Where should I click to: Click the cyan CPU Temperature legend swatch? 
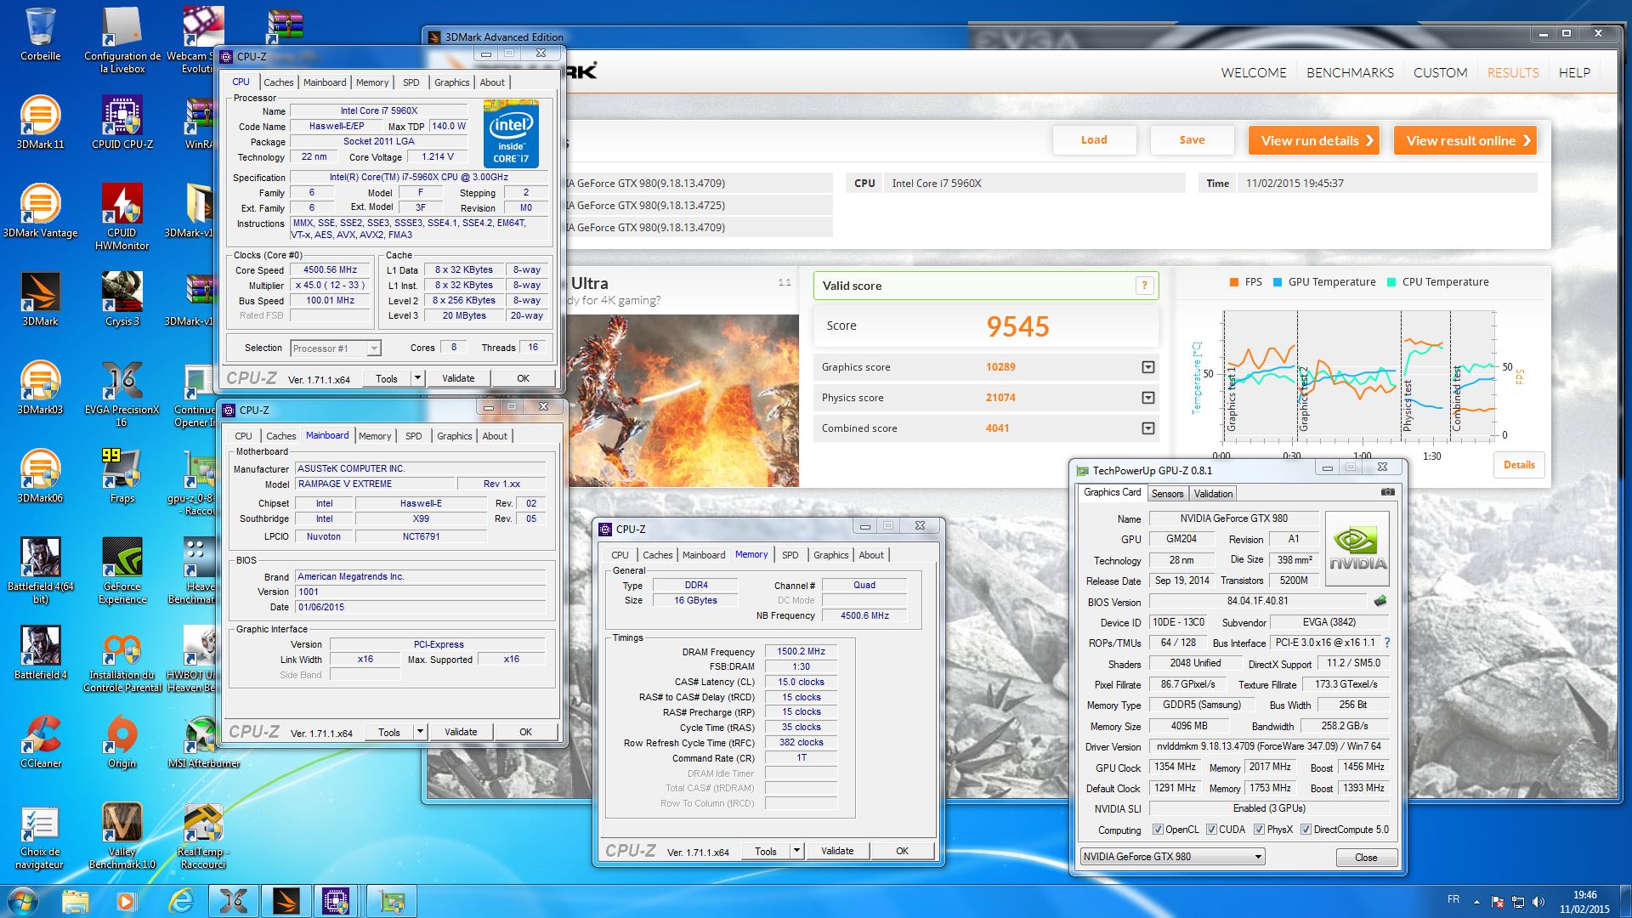[1391, 282]
